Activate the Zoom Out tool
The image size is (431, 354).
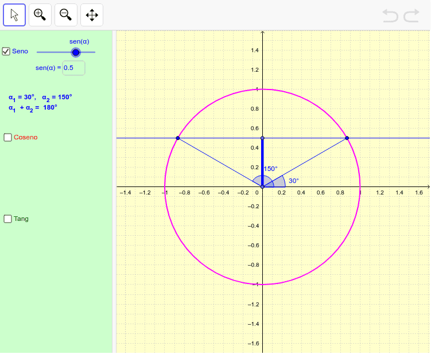pos(66,15)
